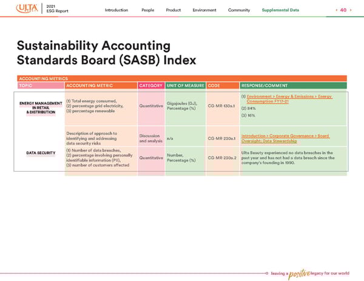364x281 pixels.
Task: Navigate to the People section
Action: click(x=147, y=10)
